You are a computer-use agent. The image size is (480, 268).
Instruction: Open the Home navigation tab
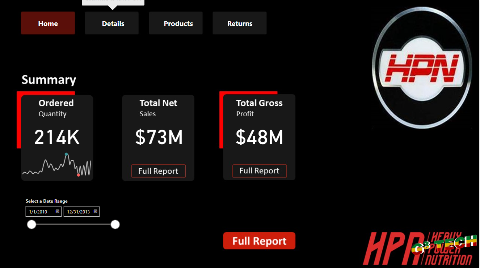click(x=48, y=23)
